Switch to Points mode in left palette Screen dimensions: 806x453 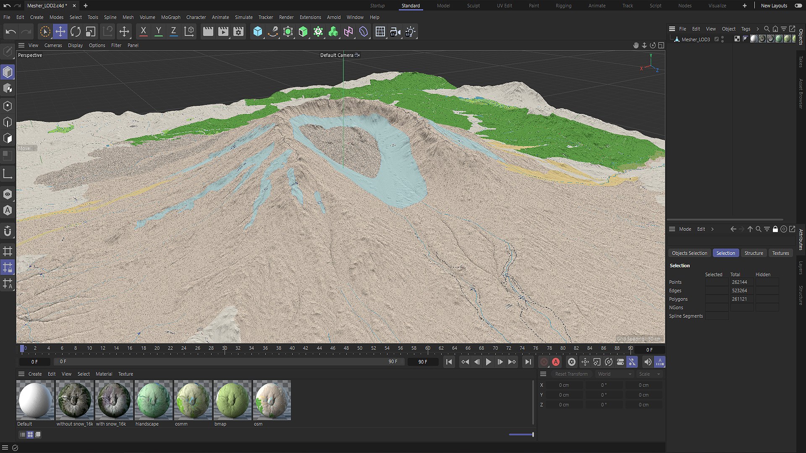[8, 106]
